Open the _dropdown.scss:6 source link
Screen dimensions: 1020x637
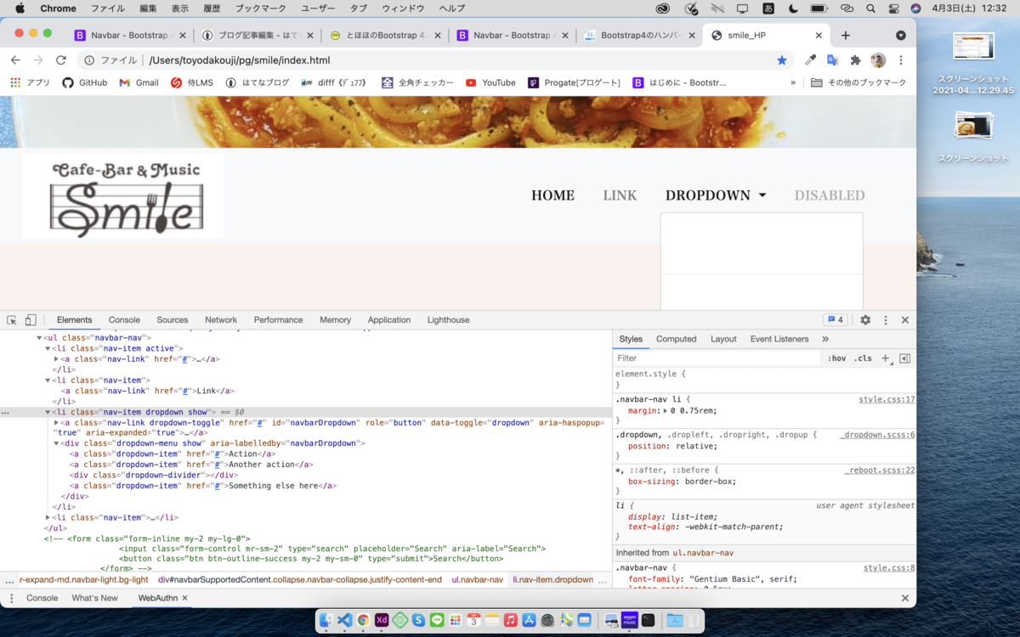pos(877,435)
